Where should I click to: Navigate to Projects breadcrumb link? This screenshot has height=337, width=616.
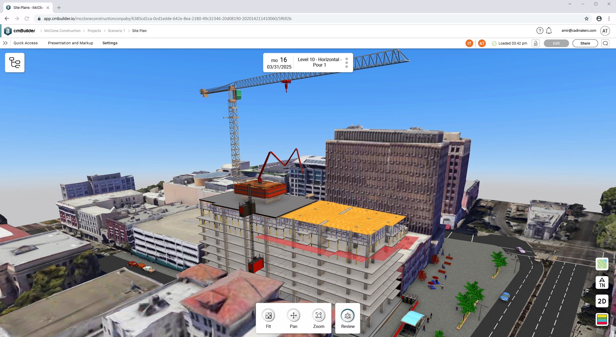[x=94, y=31]
